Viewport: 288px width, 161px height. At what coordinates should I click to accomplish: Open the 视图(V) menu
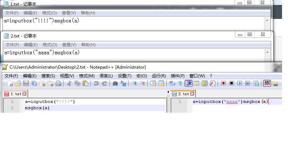pos(67,76)
